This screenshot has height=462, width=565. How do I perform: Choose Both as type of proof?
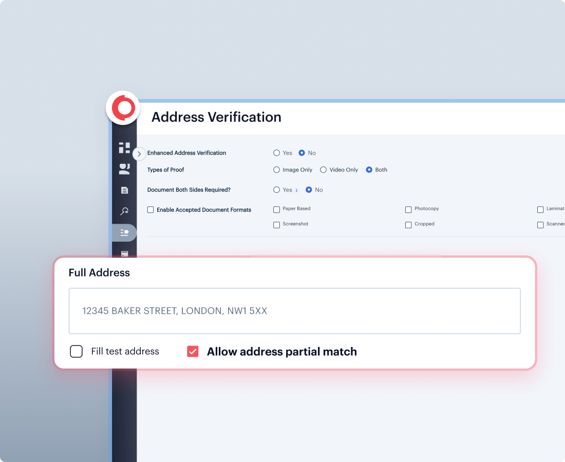pyautogui.click(x=369, y=170)
